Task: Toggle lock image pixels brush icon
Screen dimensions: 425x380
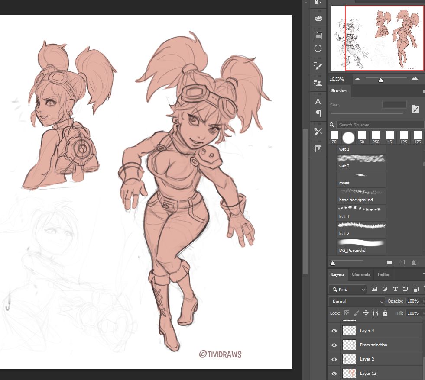Action: [x=357, y=313]
